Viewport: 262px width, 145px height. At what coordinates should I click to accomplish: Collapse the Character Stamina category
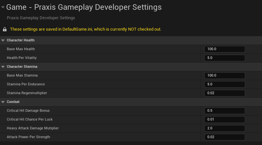point(3,67)
